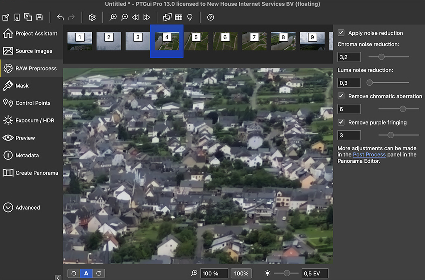Collapse the sidebar with the left chevron
The image size is (425, 280).
(58, 278)
